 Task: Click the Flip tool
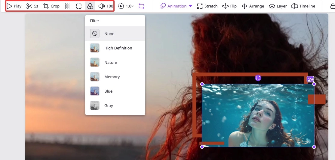(229, 6)
